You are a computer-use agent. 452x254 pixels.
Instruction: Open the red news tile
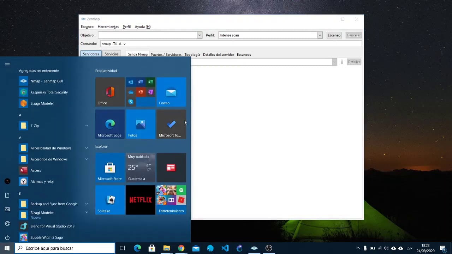(171, 168)
